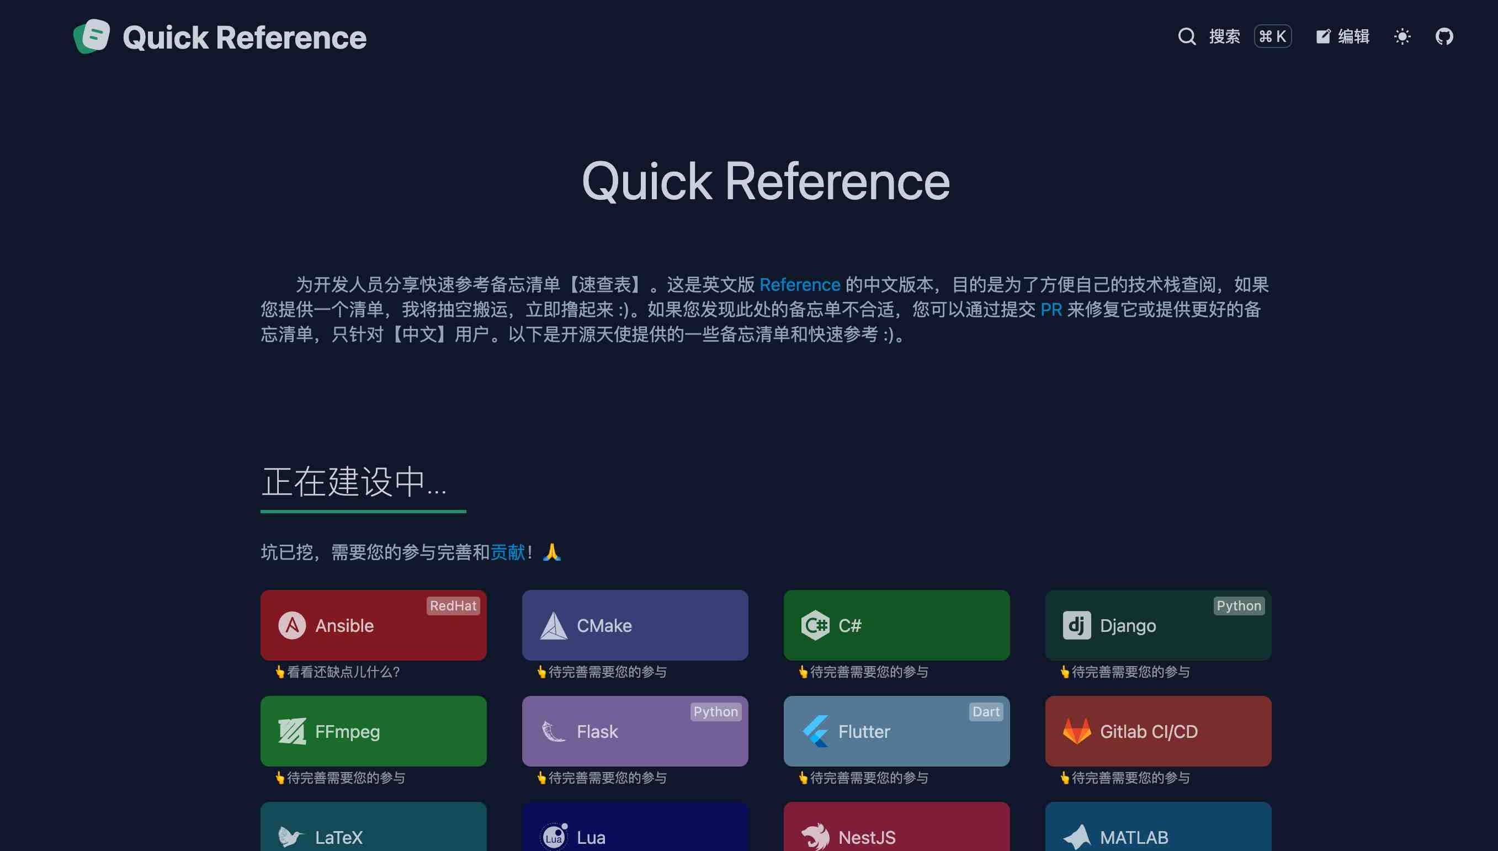
Task: Click the 编辑 edit button
Action: pos(1342,36)
